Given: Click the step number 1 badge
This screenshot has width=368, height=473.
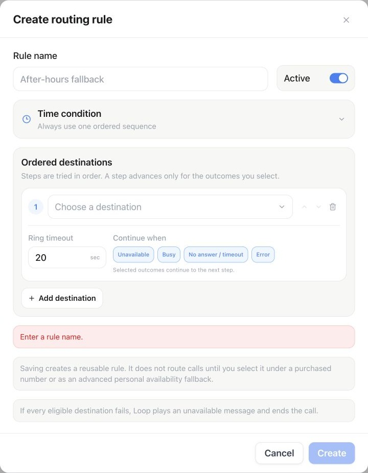Looking at the screenshot, I should 36,207.
